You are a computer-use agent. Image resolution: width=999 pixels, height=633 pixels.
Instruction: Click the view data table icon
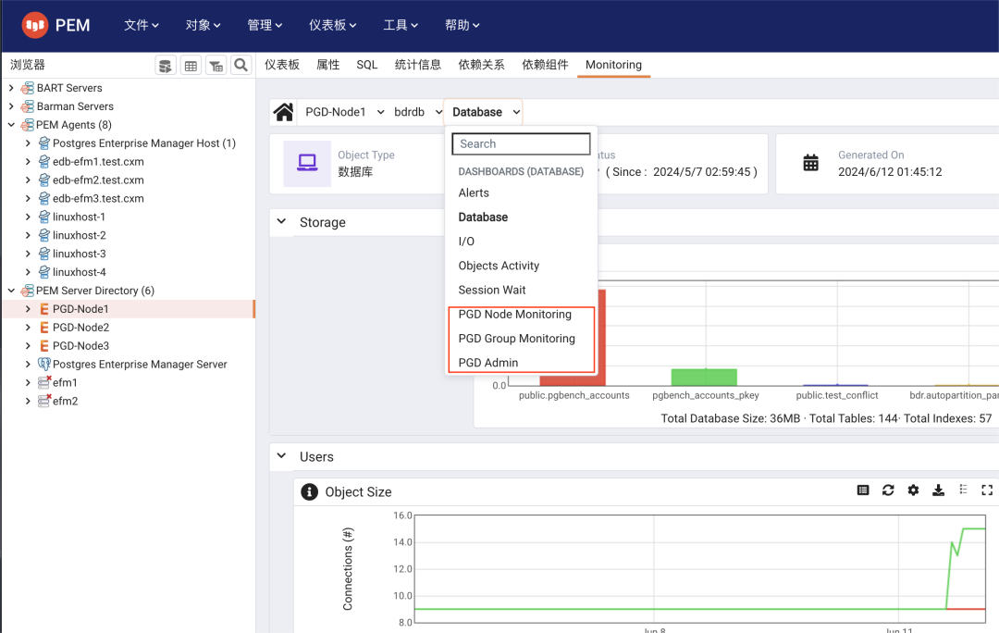191,65
